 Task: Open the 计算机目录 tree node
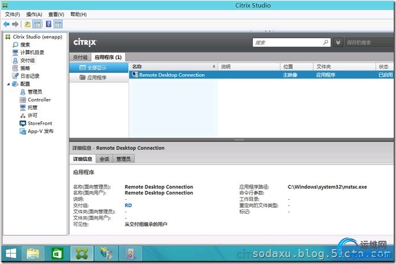(32, 52)
